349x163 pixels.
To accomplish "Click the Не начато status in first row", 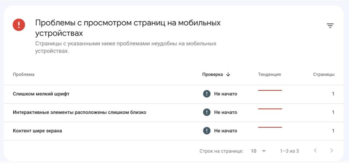I will coord(225,94).
